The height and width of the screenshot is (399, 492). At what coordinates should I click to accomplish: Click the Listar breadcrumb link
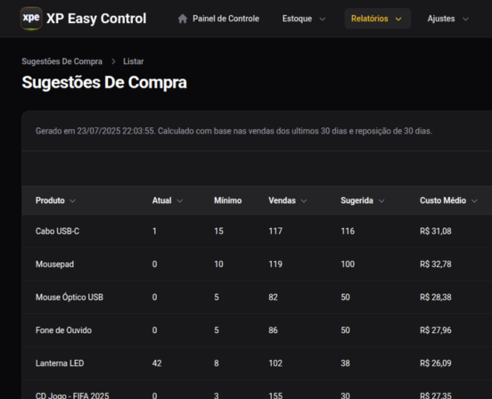[134, 61]
